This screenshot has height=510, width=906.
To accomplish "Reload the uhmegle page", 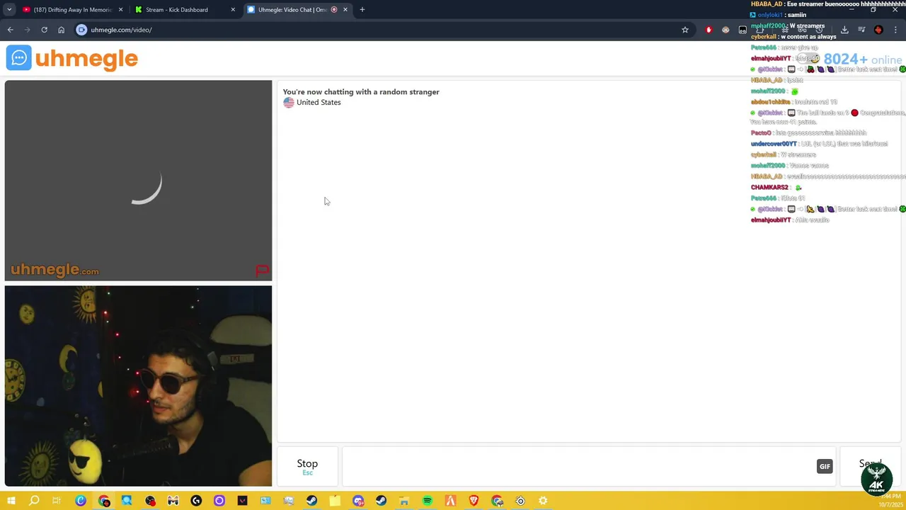I will coord(44,30).
